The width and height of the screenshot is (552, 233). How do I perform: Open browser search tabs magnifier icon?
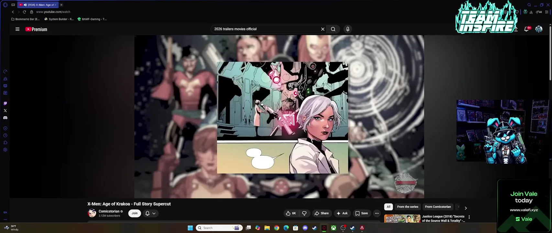tap(529, 5)
